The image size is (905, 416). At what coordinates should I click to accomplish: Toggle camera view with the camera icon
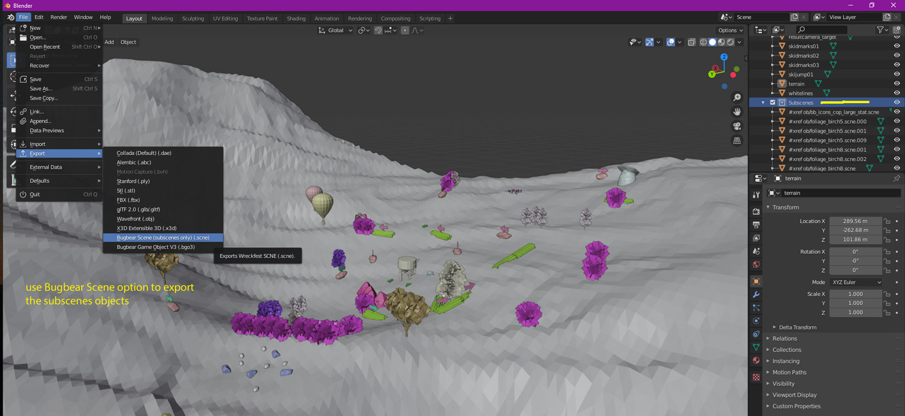click(737, 126)
